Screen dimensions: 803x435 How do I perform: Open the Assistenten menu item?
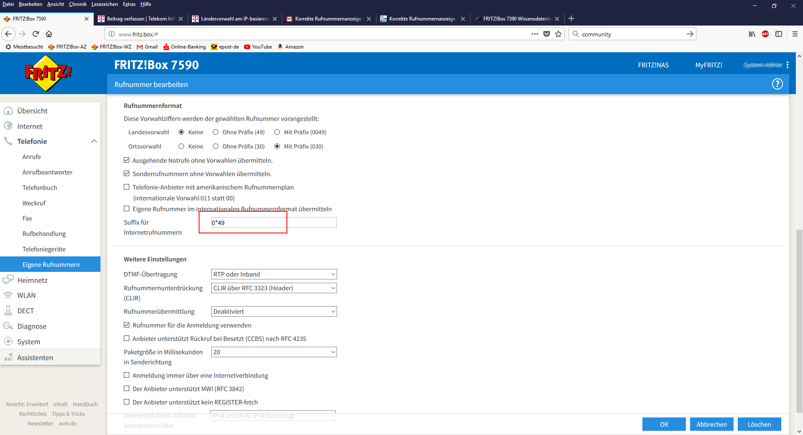pos(50,358)
